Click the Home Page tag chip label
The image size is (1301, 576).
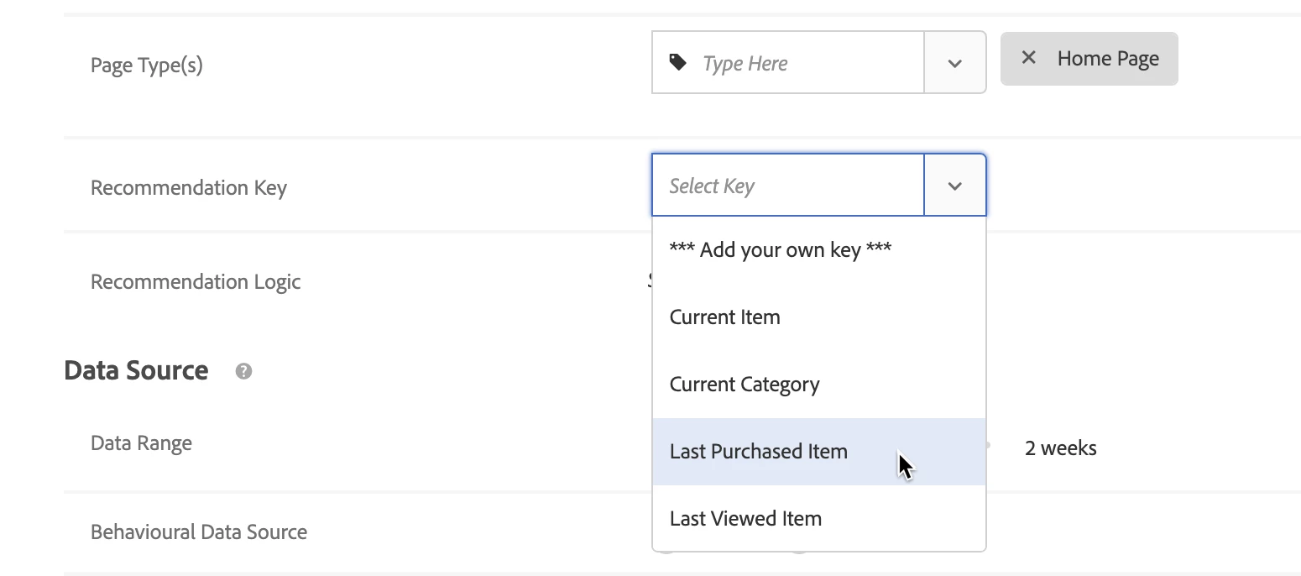coord(1108,59)
